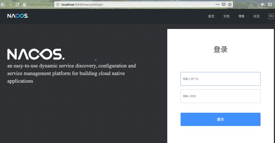This screenshot has width=275, height=143.
Task: Focus the 请输入密码 password field
Action: pos(221,96)
